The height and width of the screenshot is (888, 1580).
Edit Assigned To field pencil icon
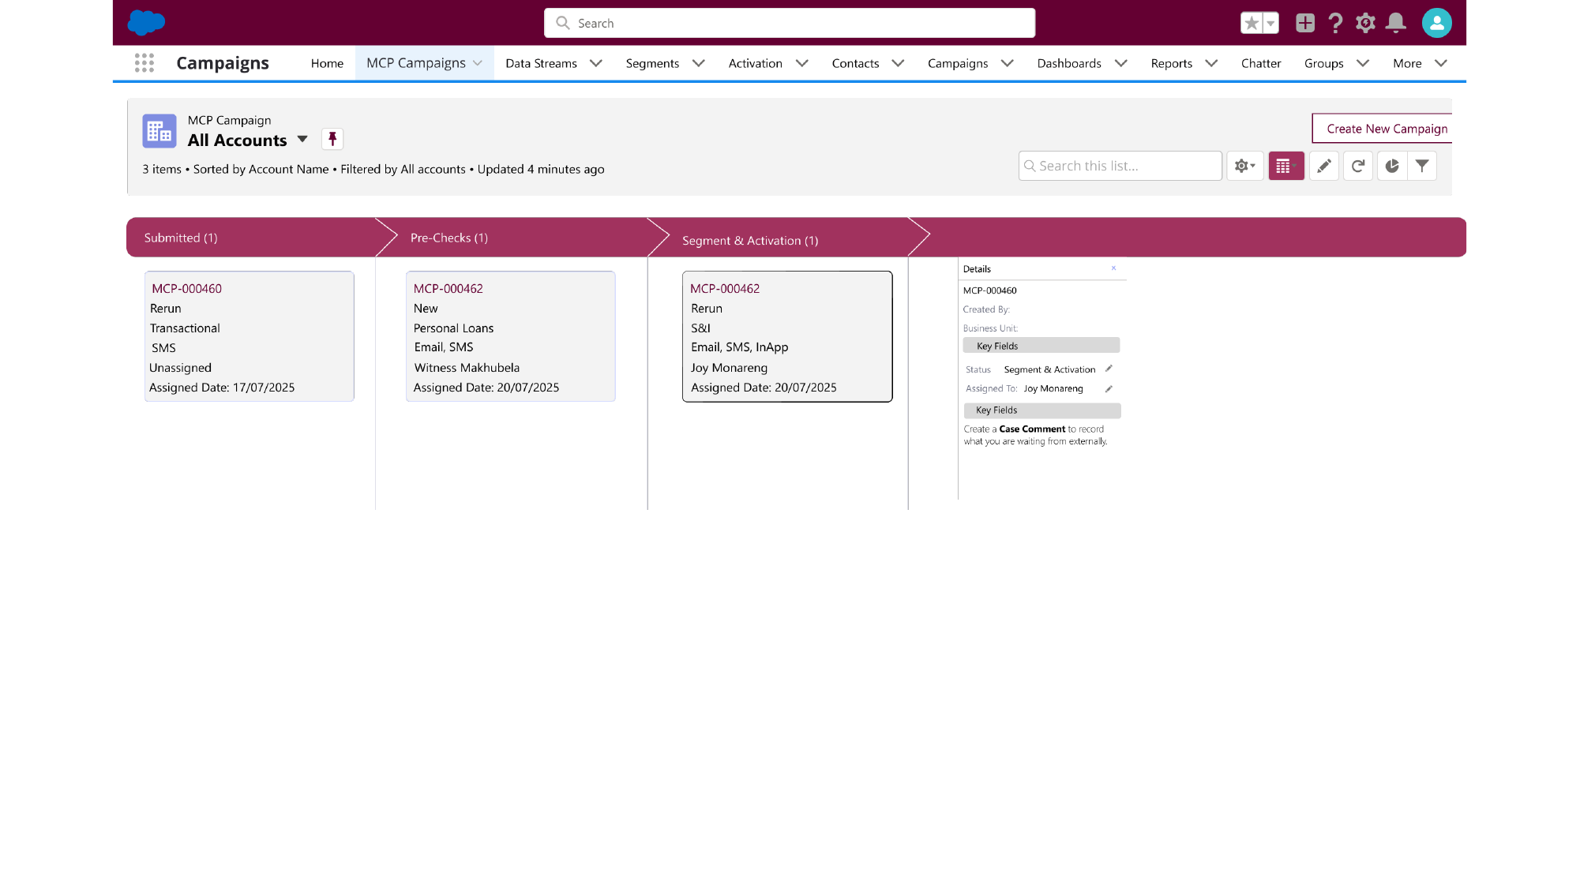tap(1109, 388)
